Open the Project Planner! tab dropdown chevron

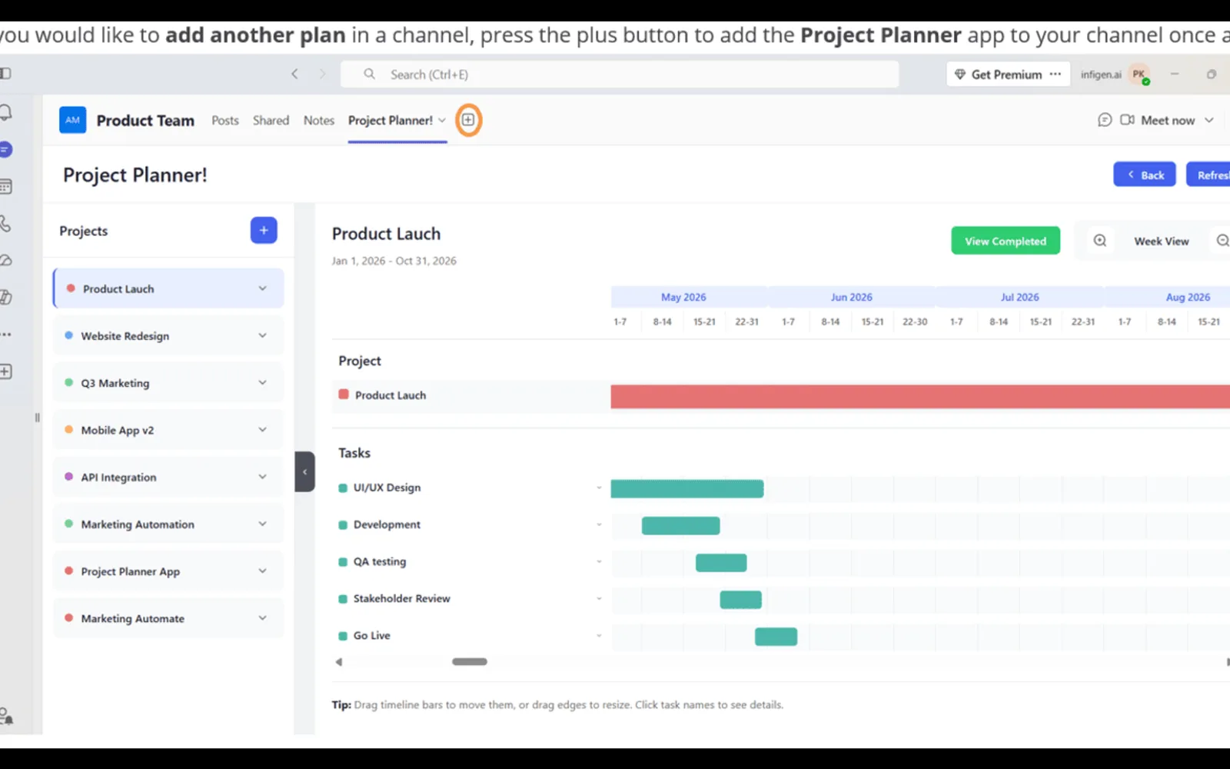[442, 121]
